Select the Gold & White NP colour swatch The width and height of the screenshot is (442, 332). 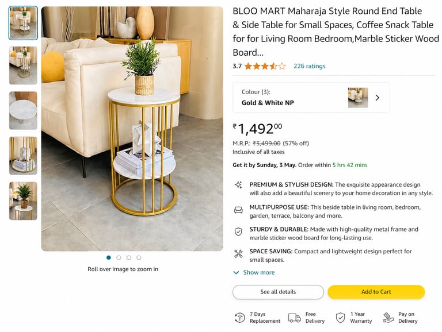coord(357,98)
